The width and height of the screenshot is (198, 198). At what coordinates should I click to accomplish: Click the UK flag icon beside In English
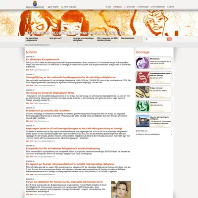tap(49, 7)
